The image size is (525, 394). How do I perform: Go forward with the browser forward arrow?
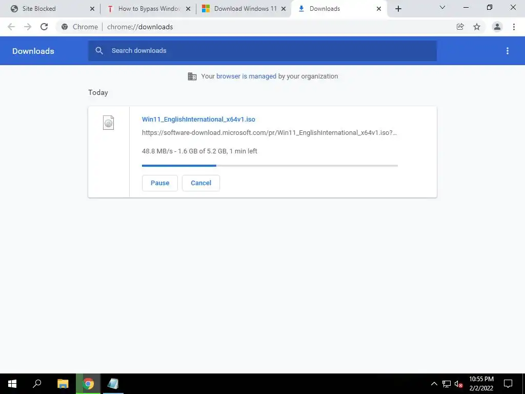28,27
